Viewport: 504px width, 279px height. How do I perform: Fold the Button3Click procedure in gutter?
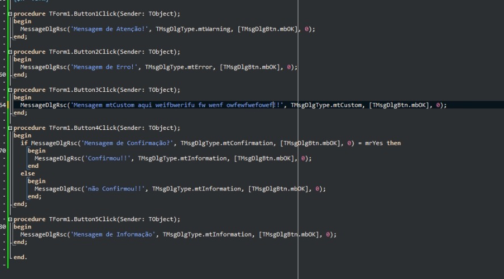tap(10, 90)
